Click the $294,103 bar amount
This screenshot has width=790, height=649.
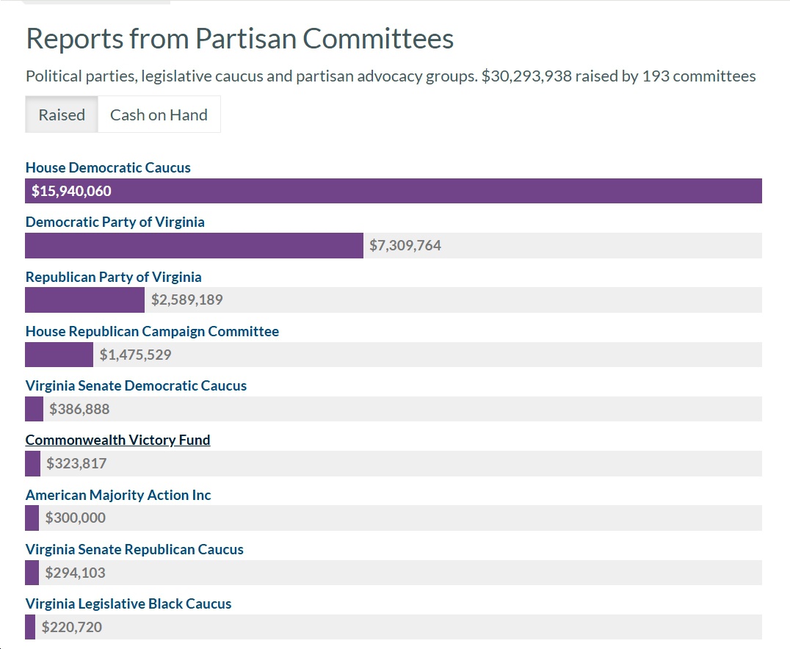[76, 573]
